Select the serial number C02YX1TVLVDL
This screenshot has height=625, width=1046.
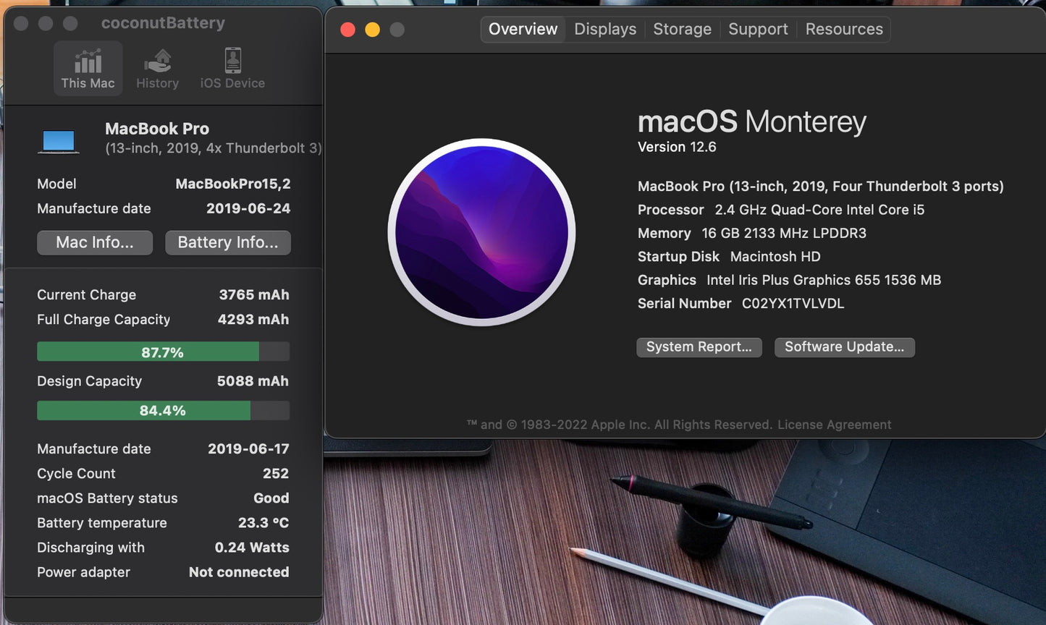(x=792, y=303)
